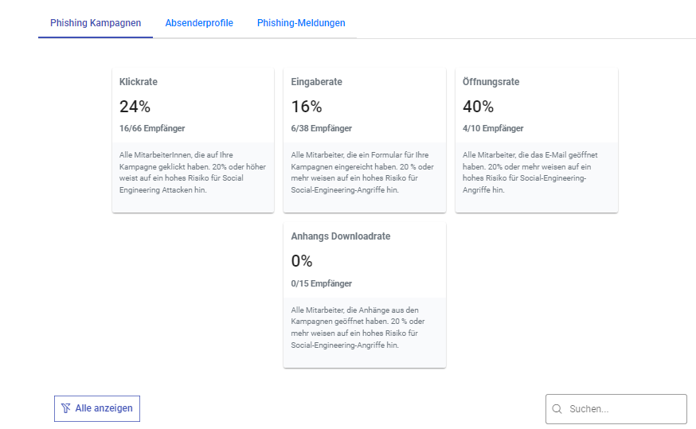696x429 pixels.
Task: Select the 40% Öffnungsrate value
Action: 478,107
